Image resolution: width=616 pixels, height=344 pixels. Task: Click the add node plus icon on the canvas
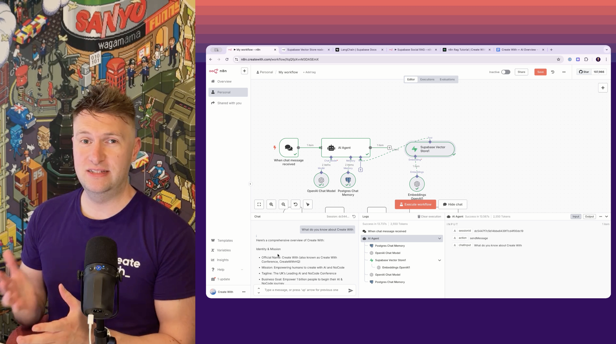603,88
